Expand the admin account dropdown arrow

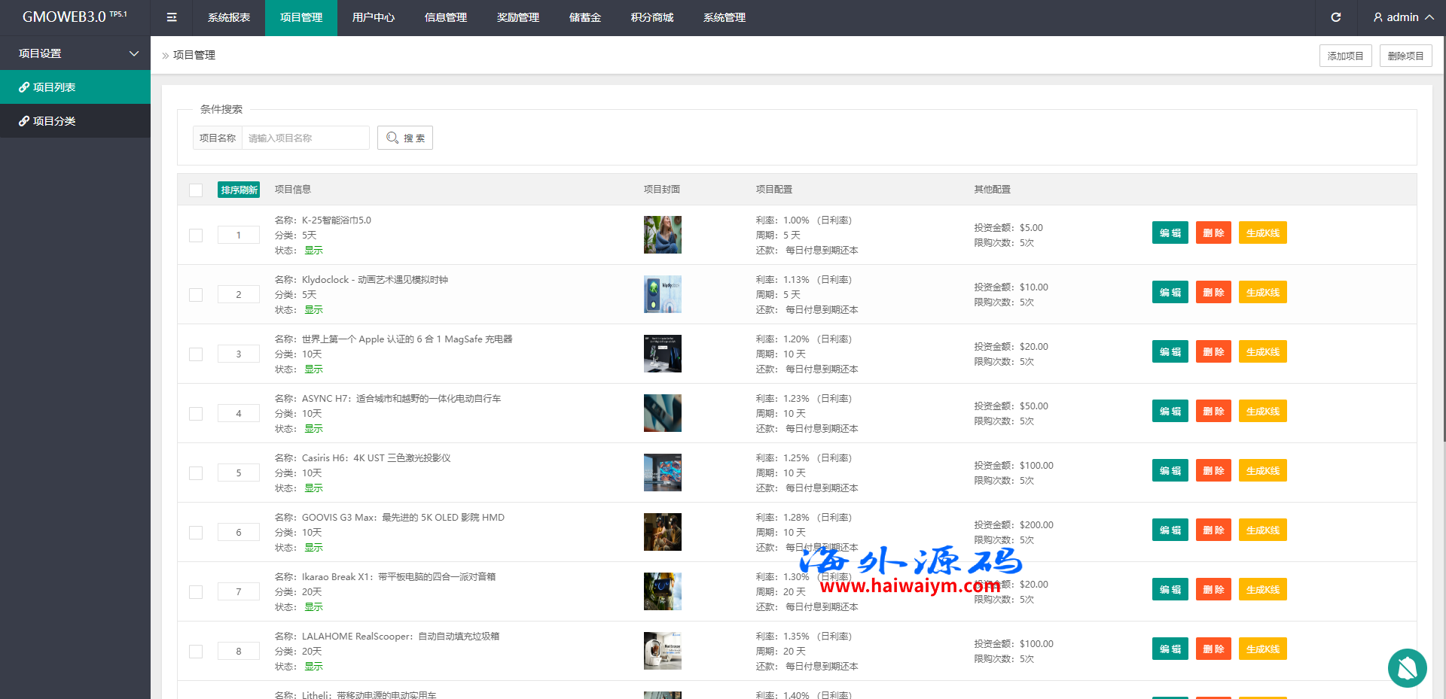coord(1429,17)
